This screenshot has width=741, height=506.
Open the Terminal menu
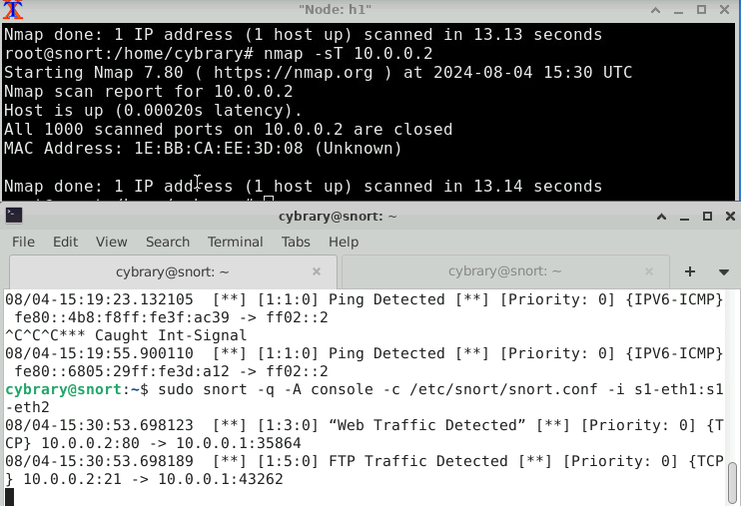(236, 242)
